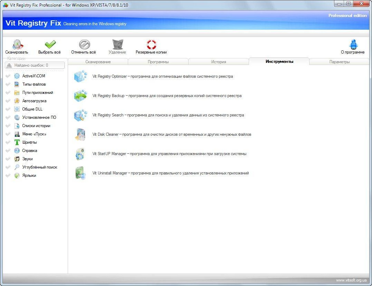This screenshot has width=372, height=286.
Task: Toggle the Автозагрузка checkmark
Action: point(8,101)
